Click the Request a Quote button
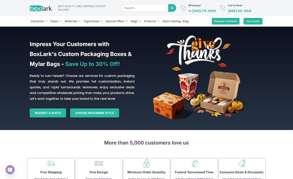The height and width of the screenshot is (179, 293). click(x=48, y=113)
